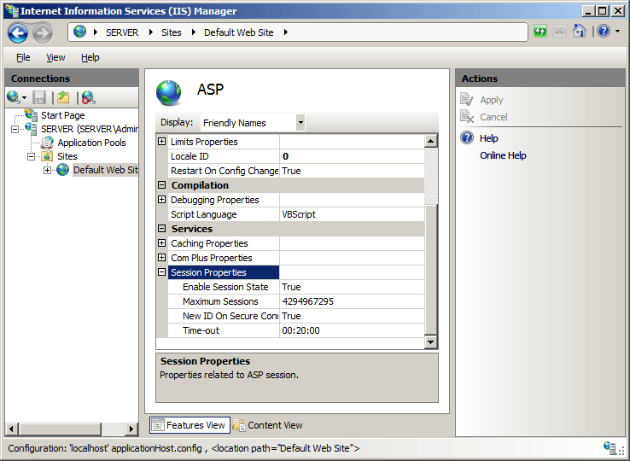
Task: Click SERVER in the breadcrumb path
Action: pyautogui.click(x=122, y=32)
